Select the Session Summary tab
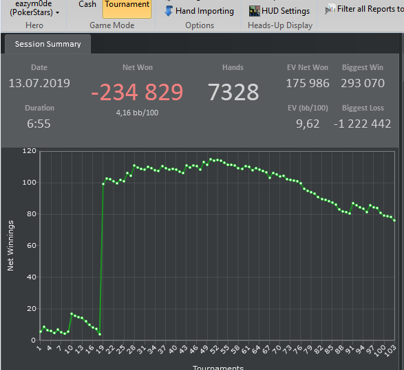 click(x=48, y=44)
